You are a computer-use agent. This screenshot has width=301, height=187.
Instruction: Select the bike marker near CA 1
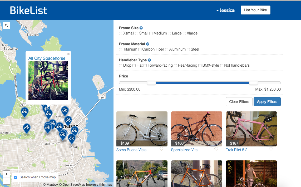tap(24, 112)
